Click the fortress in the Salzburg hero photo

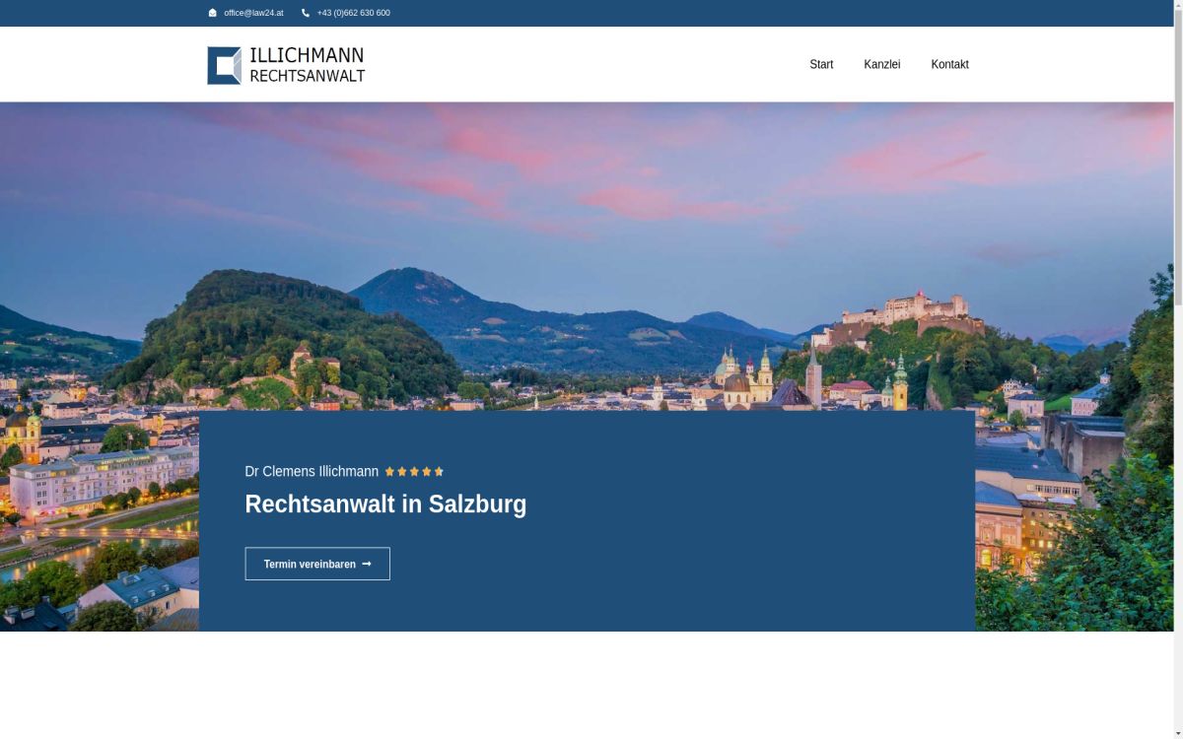(x=899, y=313)
